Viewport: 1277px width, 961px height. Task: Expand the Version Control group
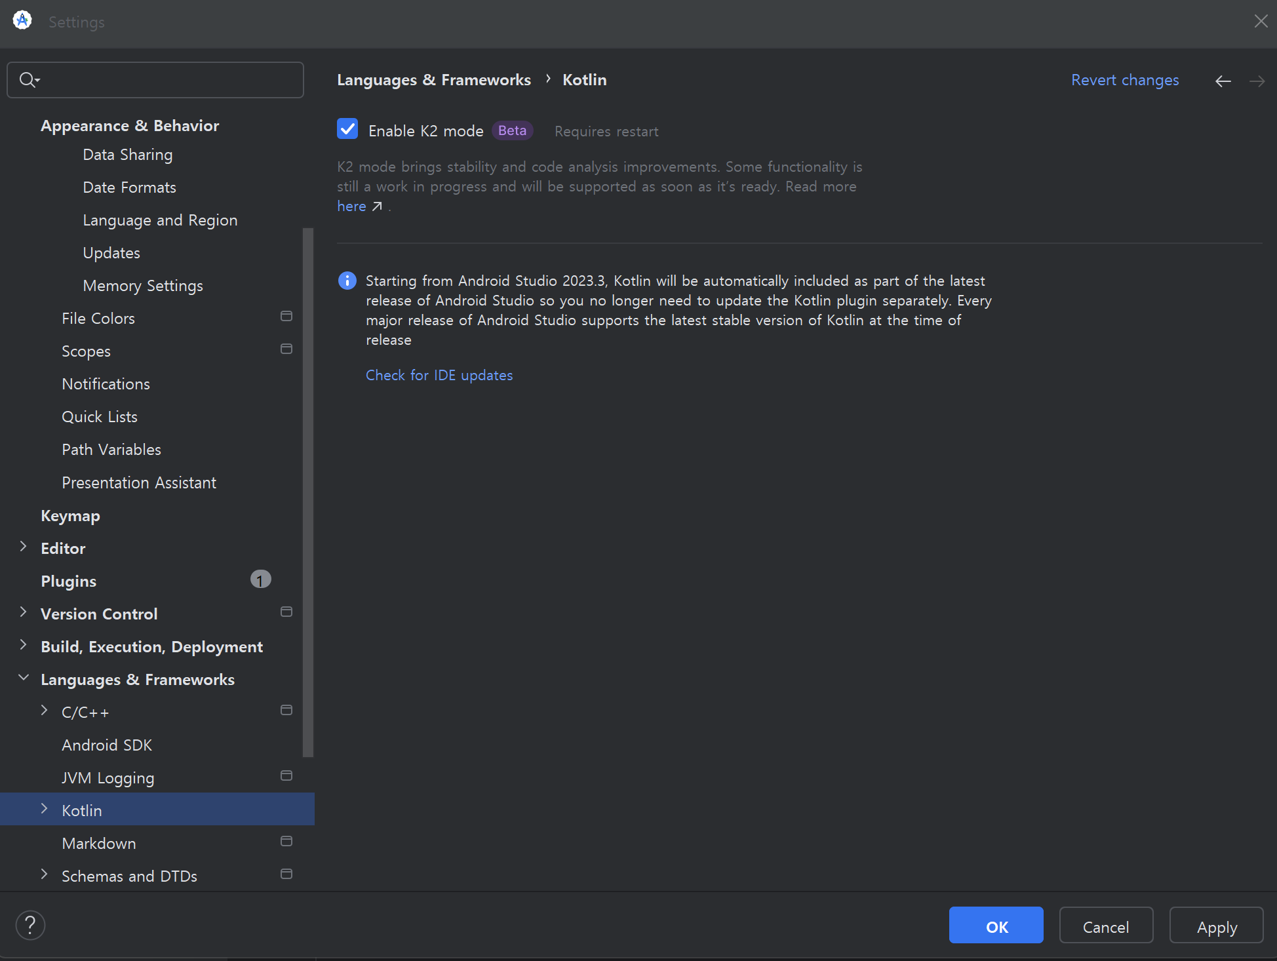point(24,612)
